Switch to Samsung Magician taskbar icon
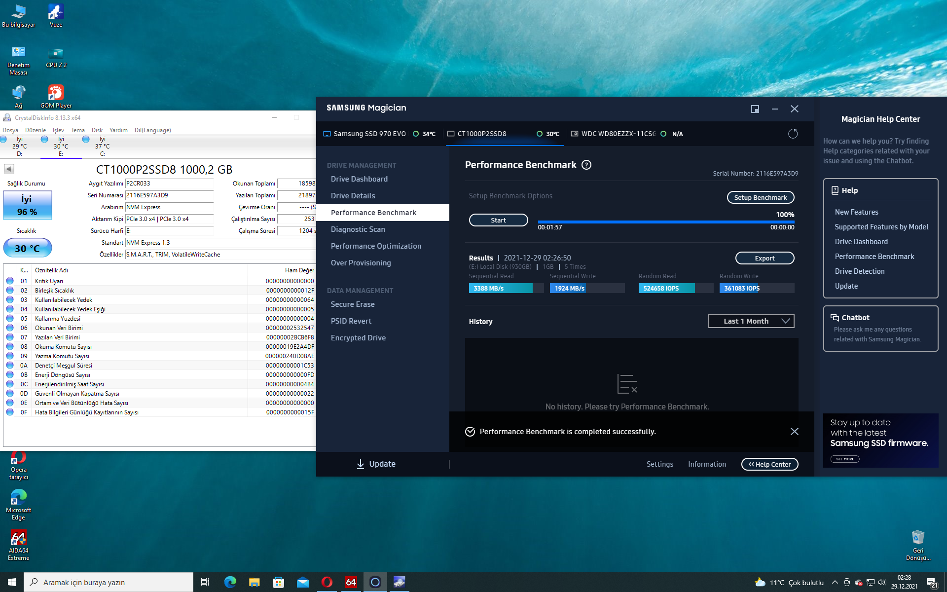The image size is (947, 592). pyautogui.click(x=375, y=582)
